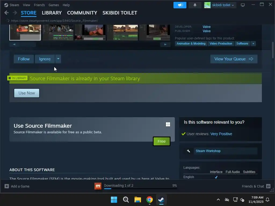Image resolution: width=275 pixels, height=206 pixels.
Task: Click the screenshot carousel scrollbar handle
Action: tap(28, 45)
